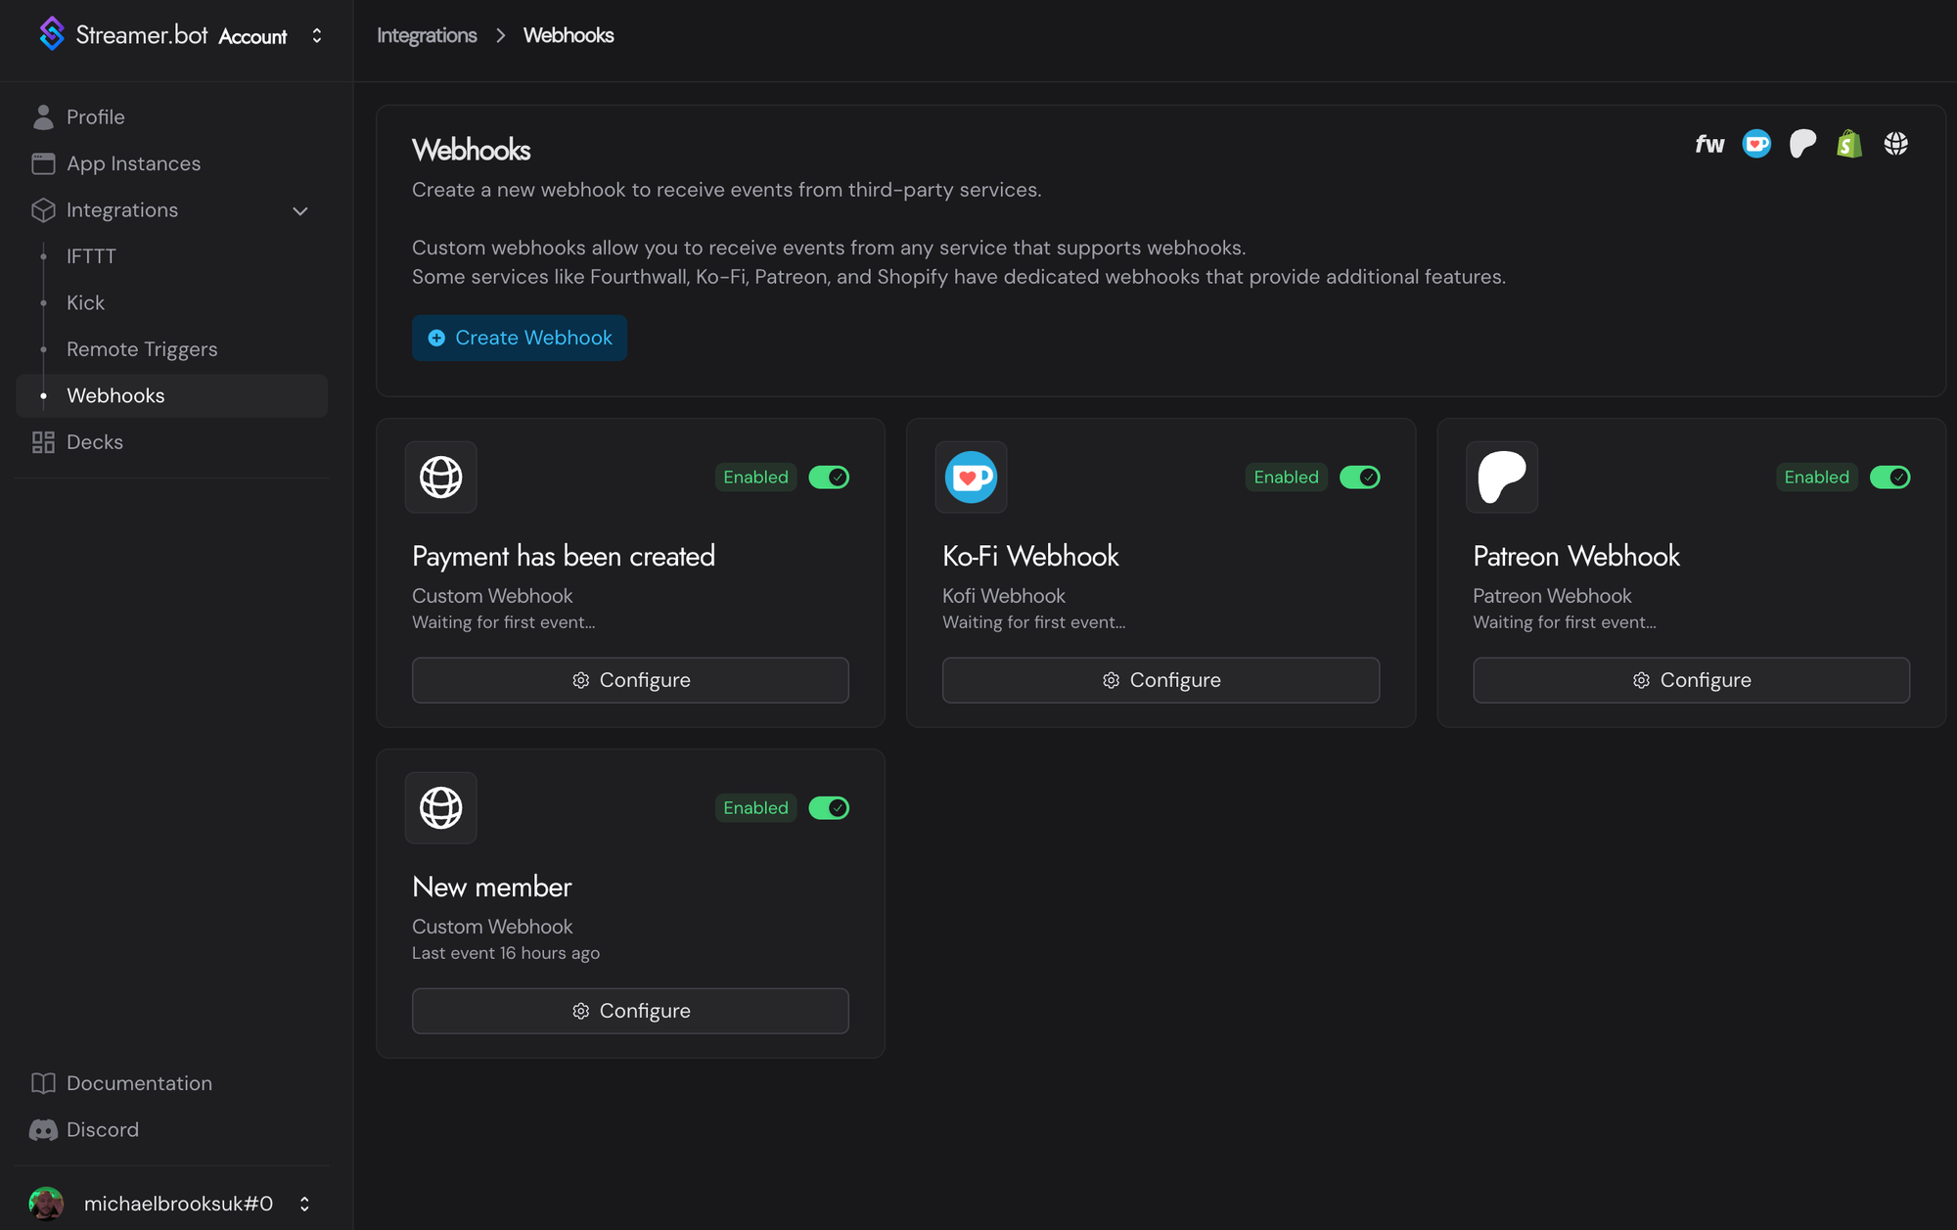
Task: Click the Ko-Fi Webhook card icon
Action: [x=971, y=478]
